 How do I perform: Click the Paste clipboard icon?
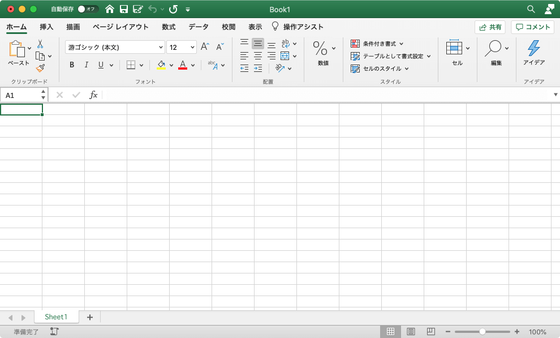(18, 49)
